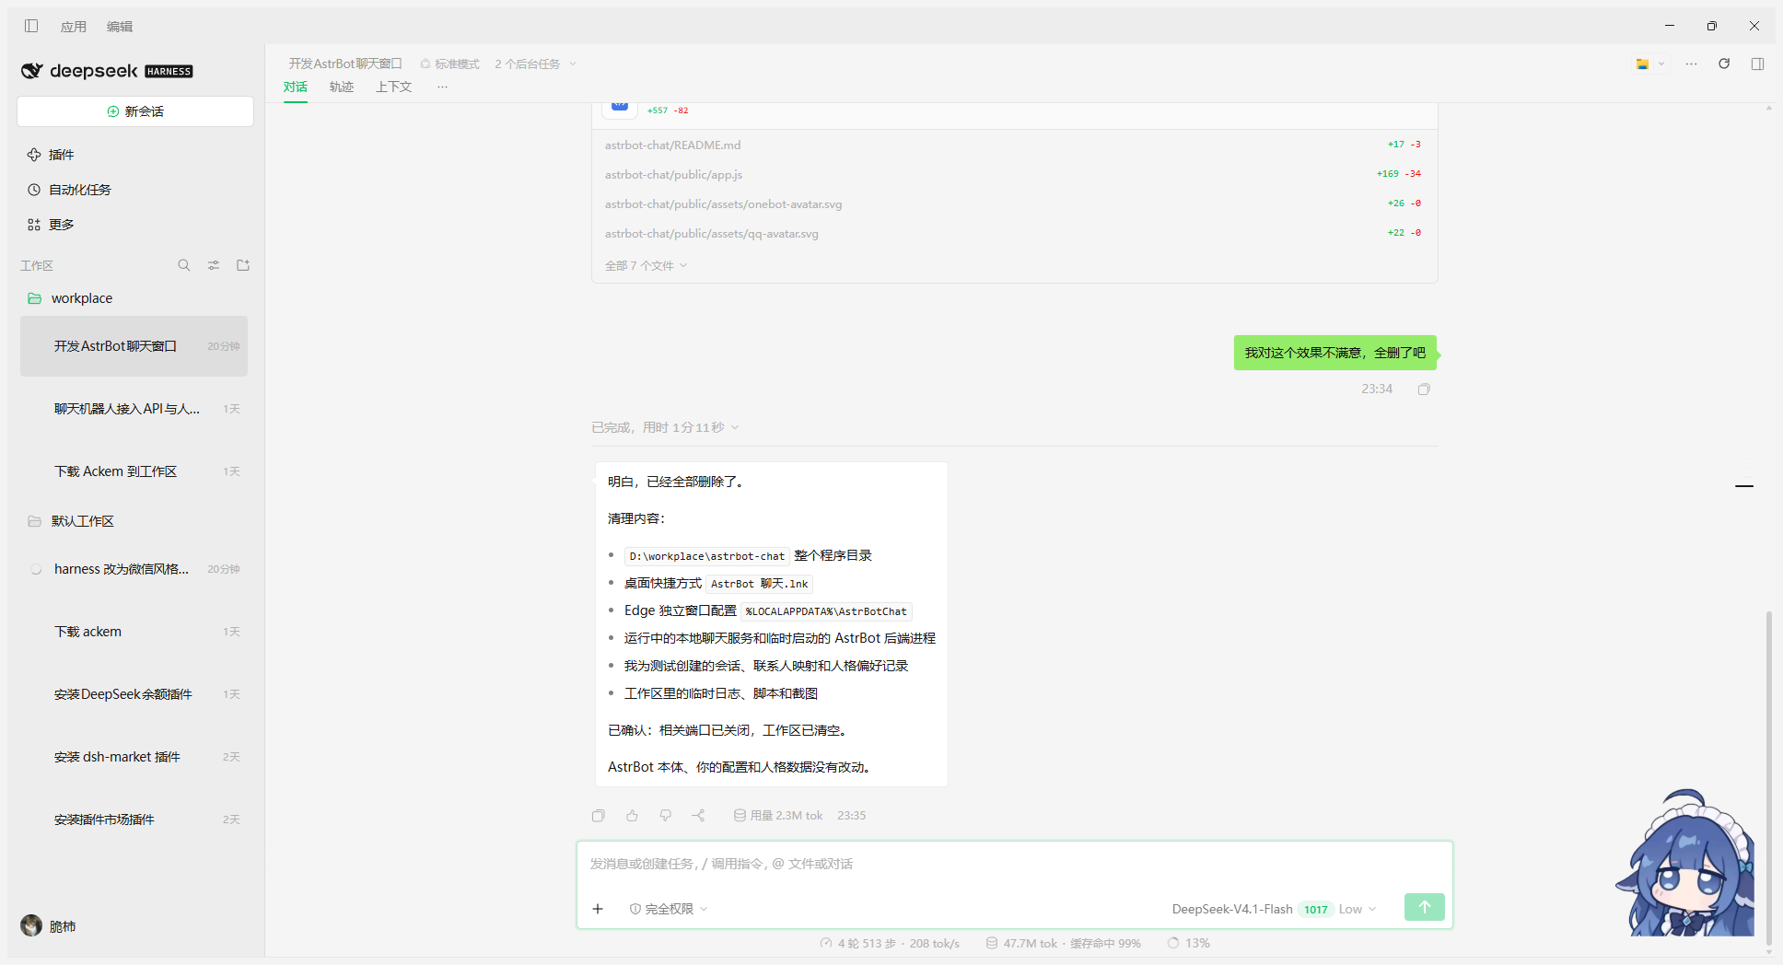Toggle the right side panel icon

1757,64
